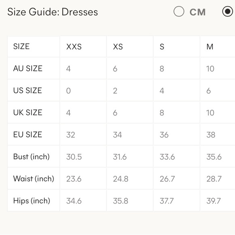Click the AU SIZE row label
Viewport: 235px width, 235px height.
28,68
